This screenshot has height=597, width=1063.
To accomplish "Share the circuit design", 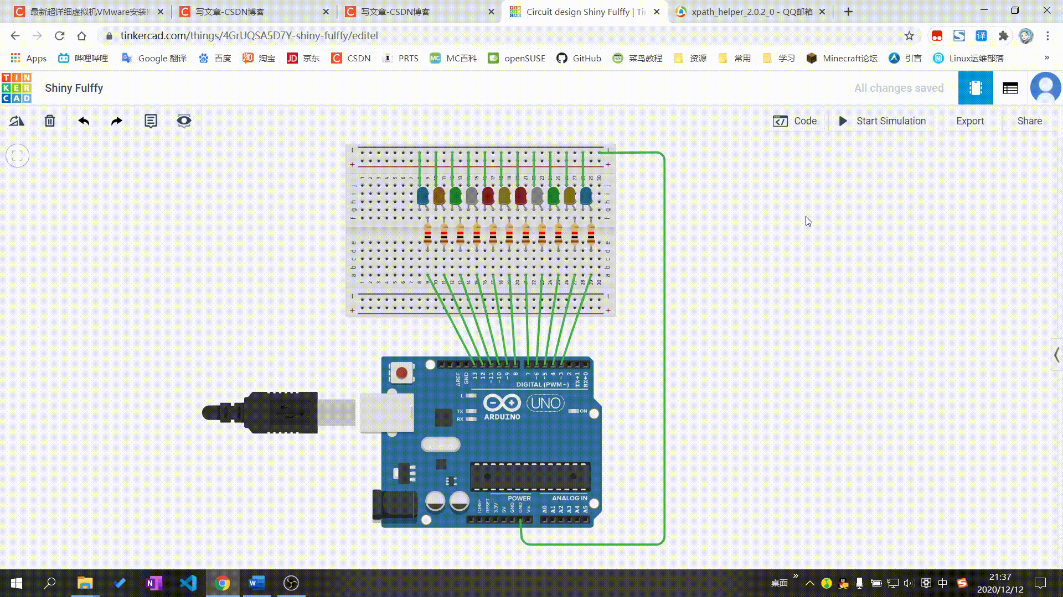I will pyautogui.click(x=1029, y=121).
